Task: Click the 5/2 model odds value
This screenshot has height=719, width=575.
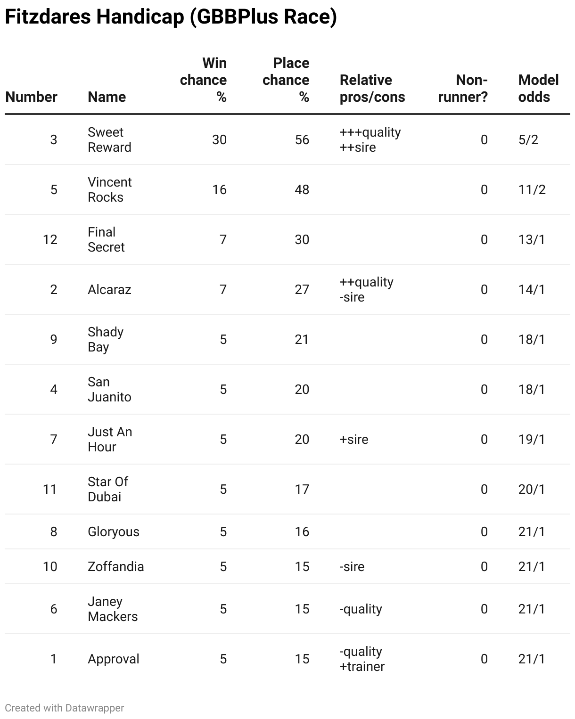Action: click(x=528, y=139)
